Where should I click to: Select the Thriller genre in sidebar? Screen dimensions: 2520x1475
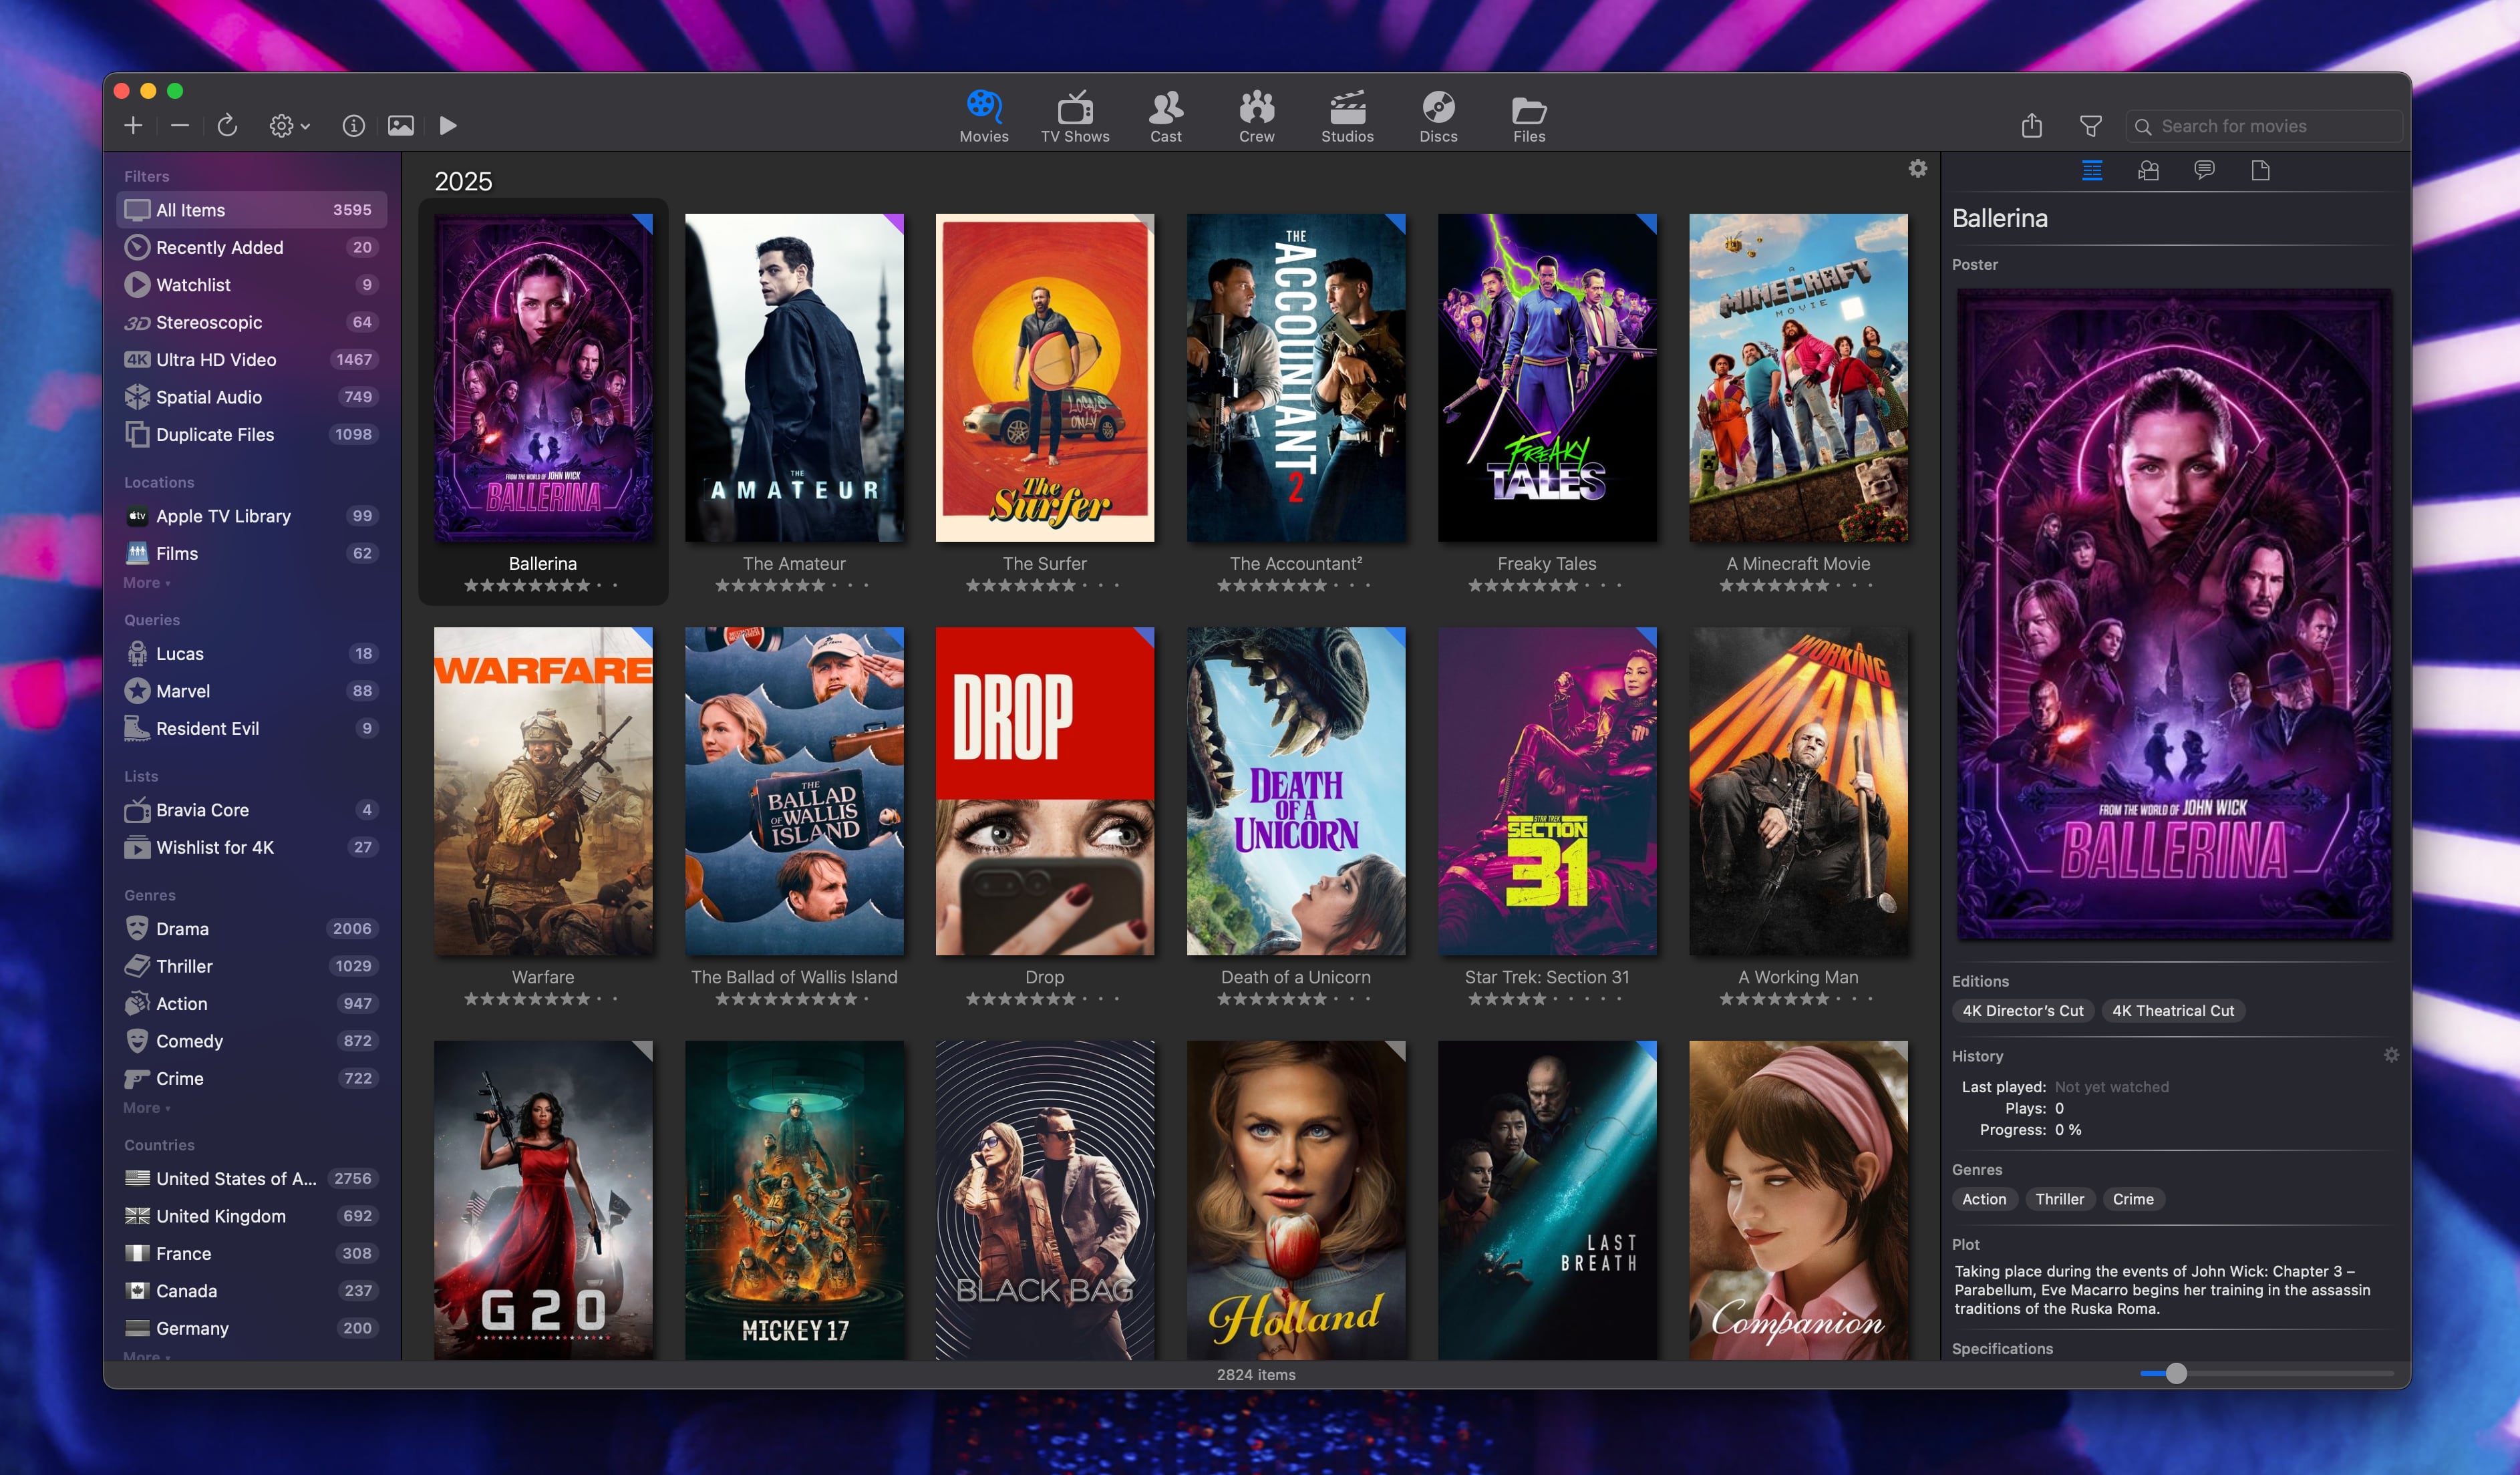pyautogui.click(x=251, y=966)
